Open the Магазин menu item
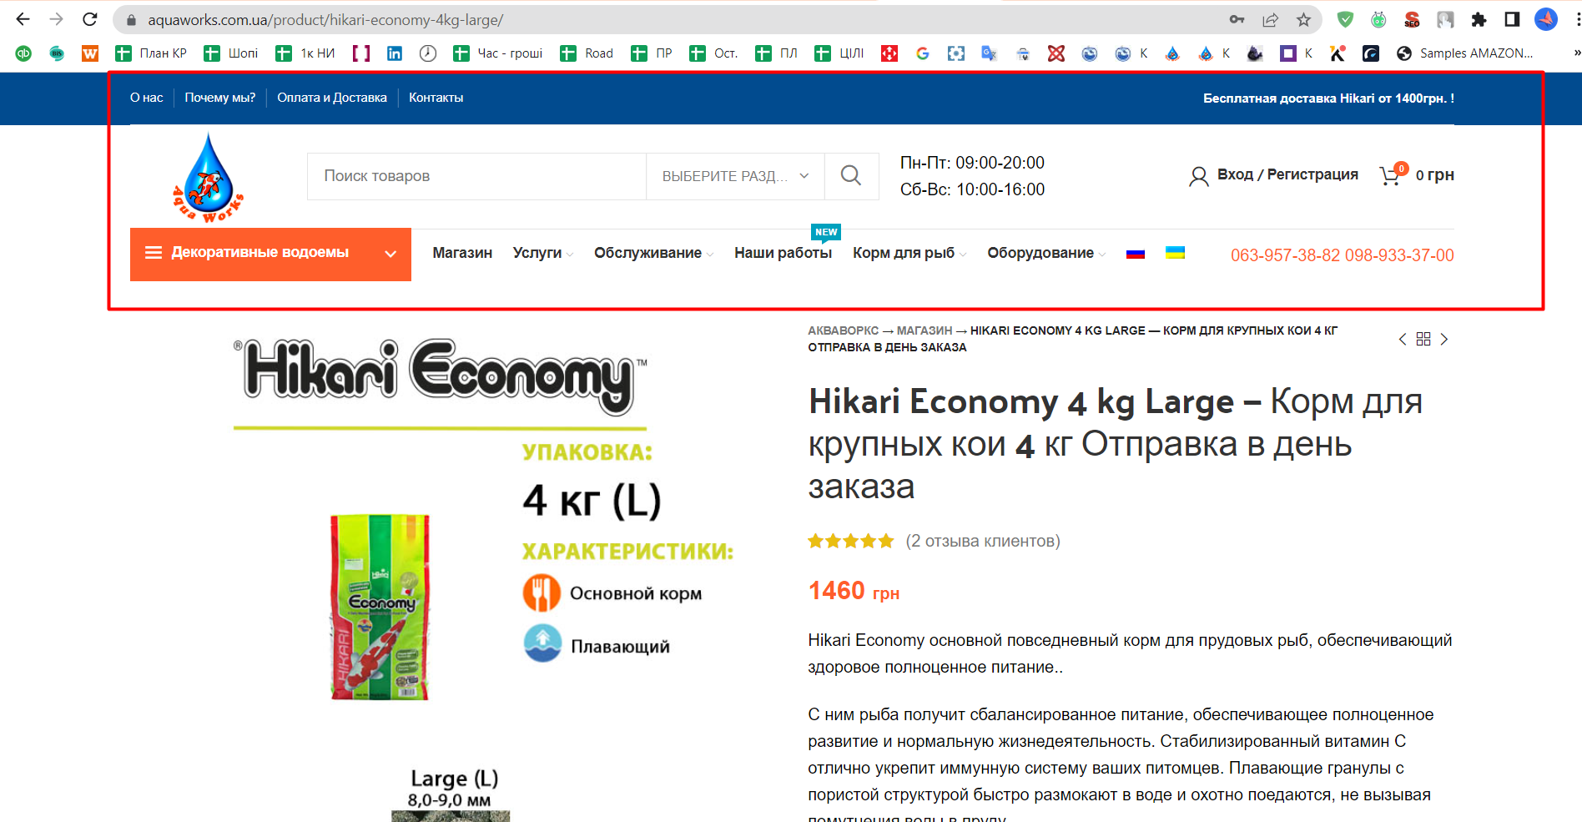This screenshot has width=1582, height=822. point(462,253)
